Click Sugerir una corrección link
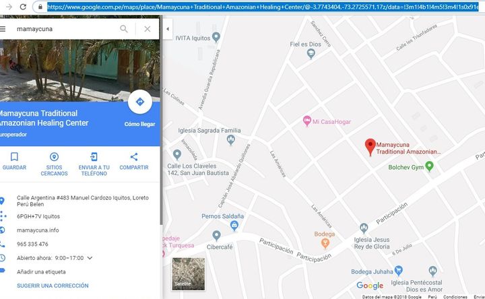This screenshot has height=299, width=485. [53, 286]
